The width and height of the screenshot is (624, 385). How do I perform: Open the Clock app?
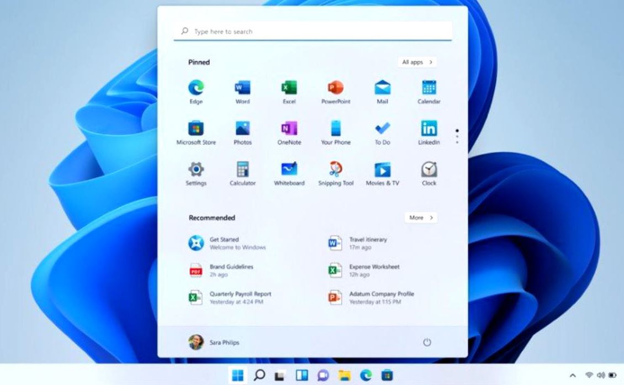click(429, 173)
